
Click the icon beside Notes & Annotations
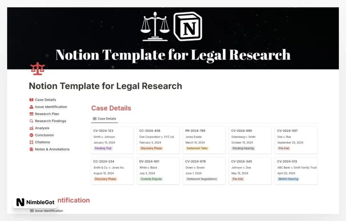(x=31, y=149)
